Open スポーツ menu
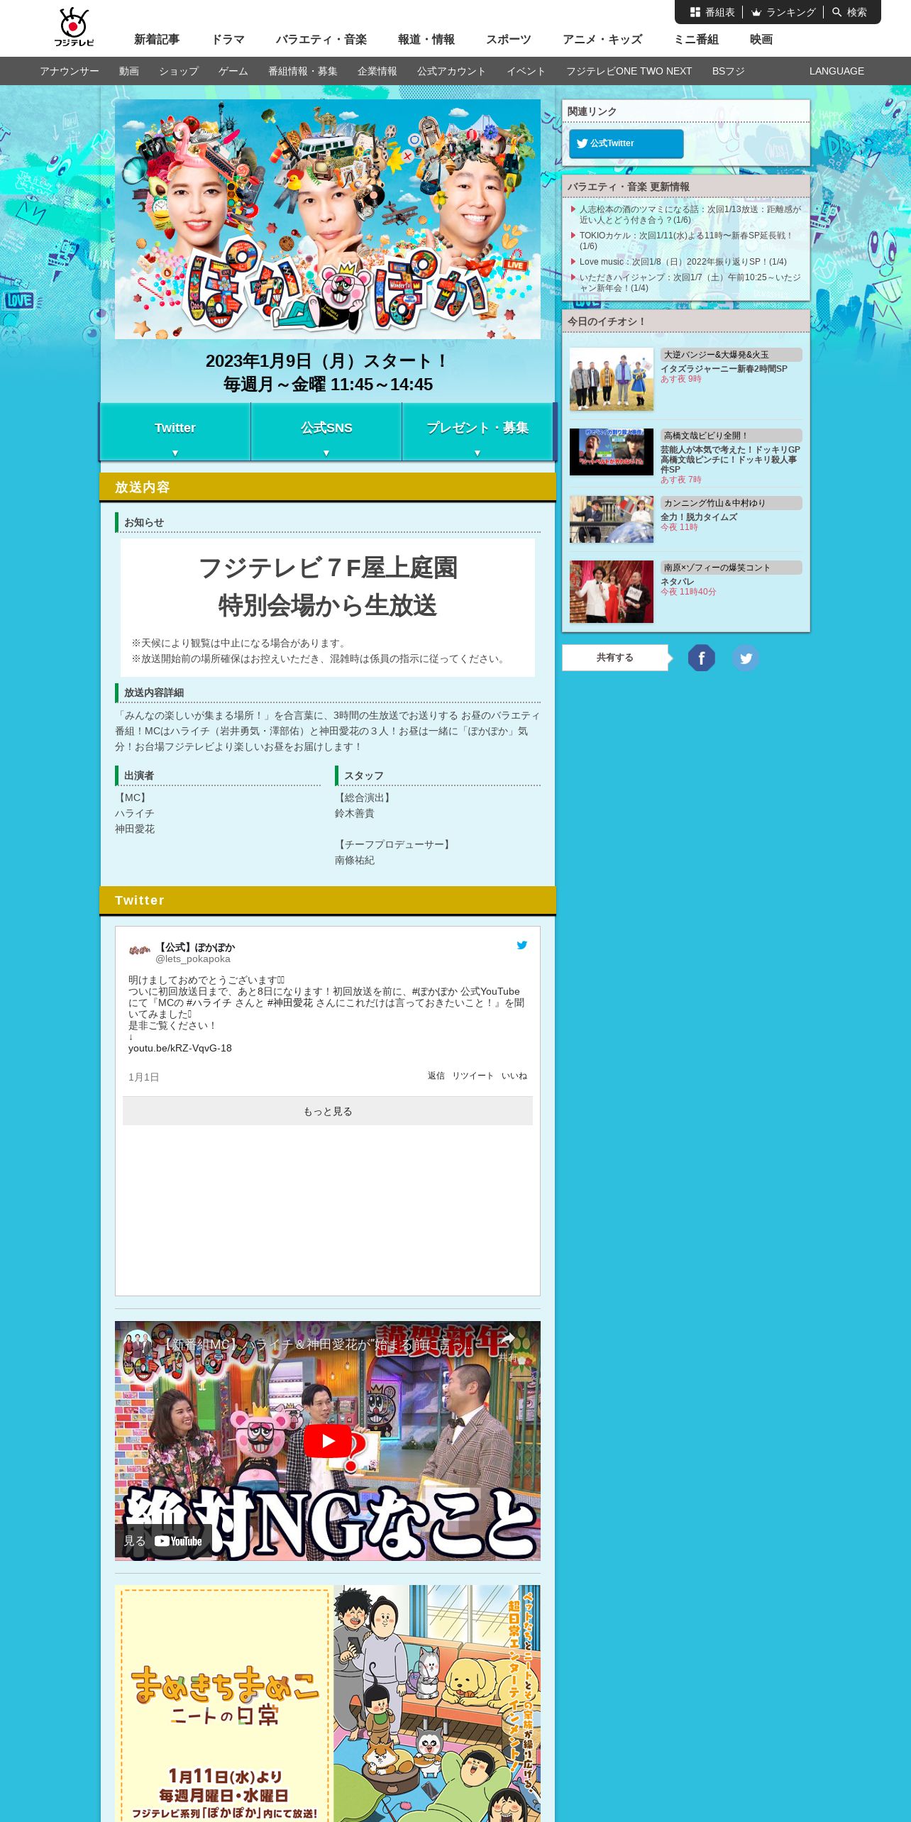This screenshot has width=911, height=1822. point(509,40)
